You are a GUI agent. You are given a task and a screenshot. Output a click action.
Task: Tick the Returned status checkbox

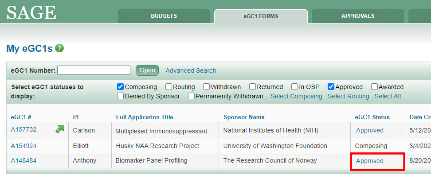[x=252, y=87]
